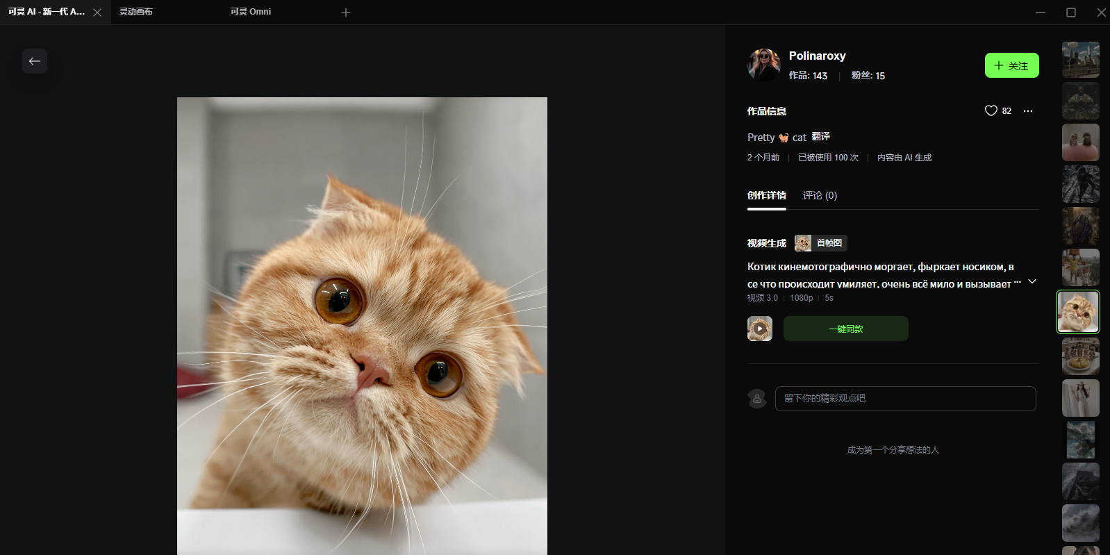The width and height of the screenshot is (1110, 555).
Task: Click the back arrow button
Action: point(35,61)
